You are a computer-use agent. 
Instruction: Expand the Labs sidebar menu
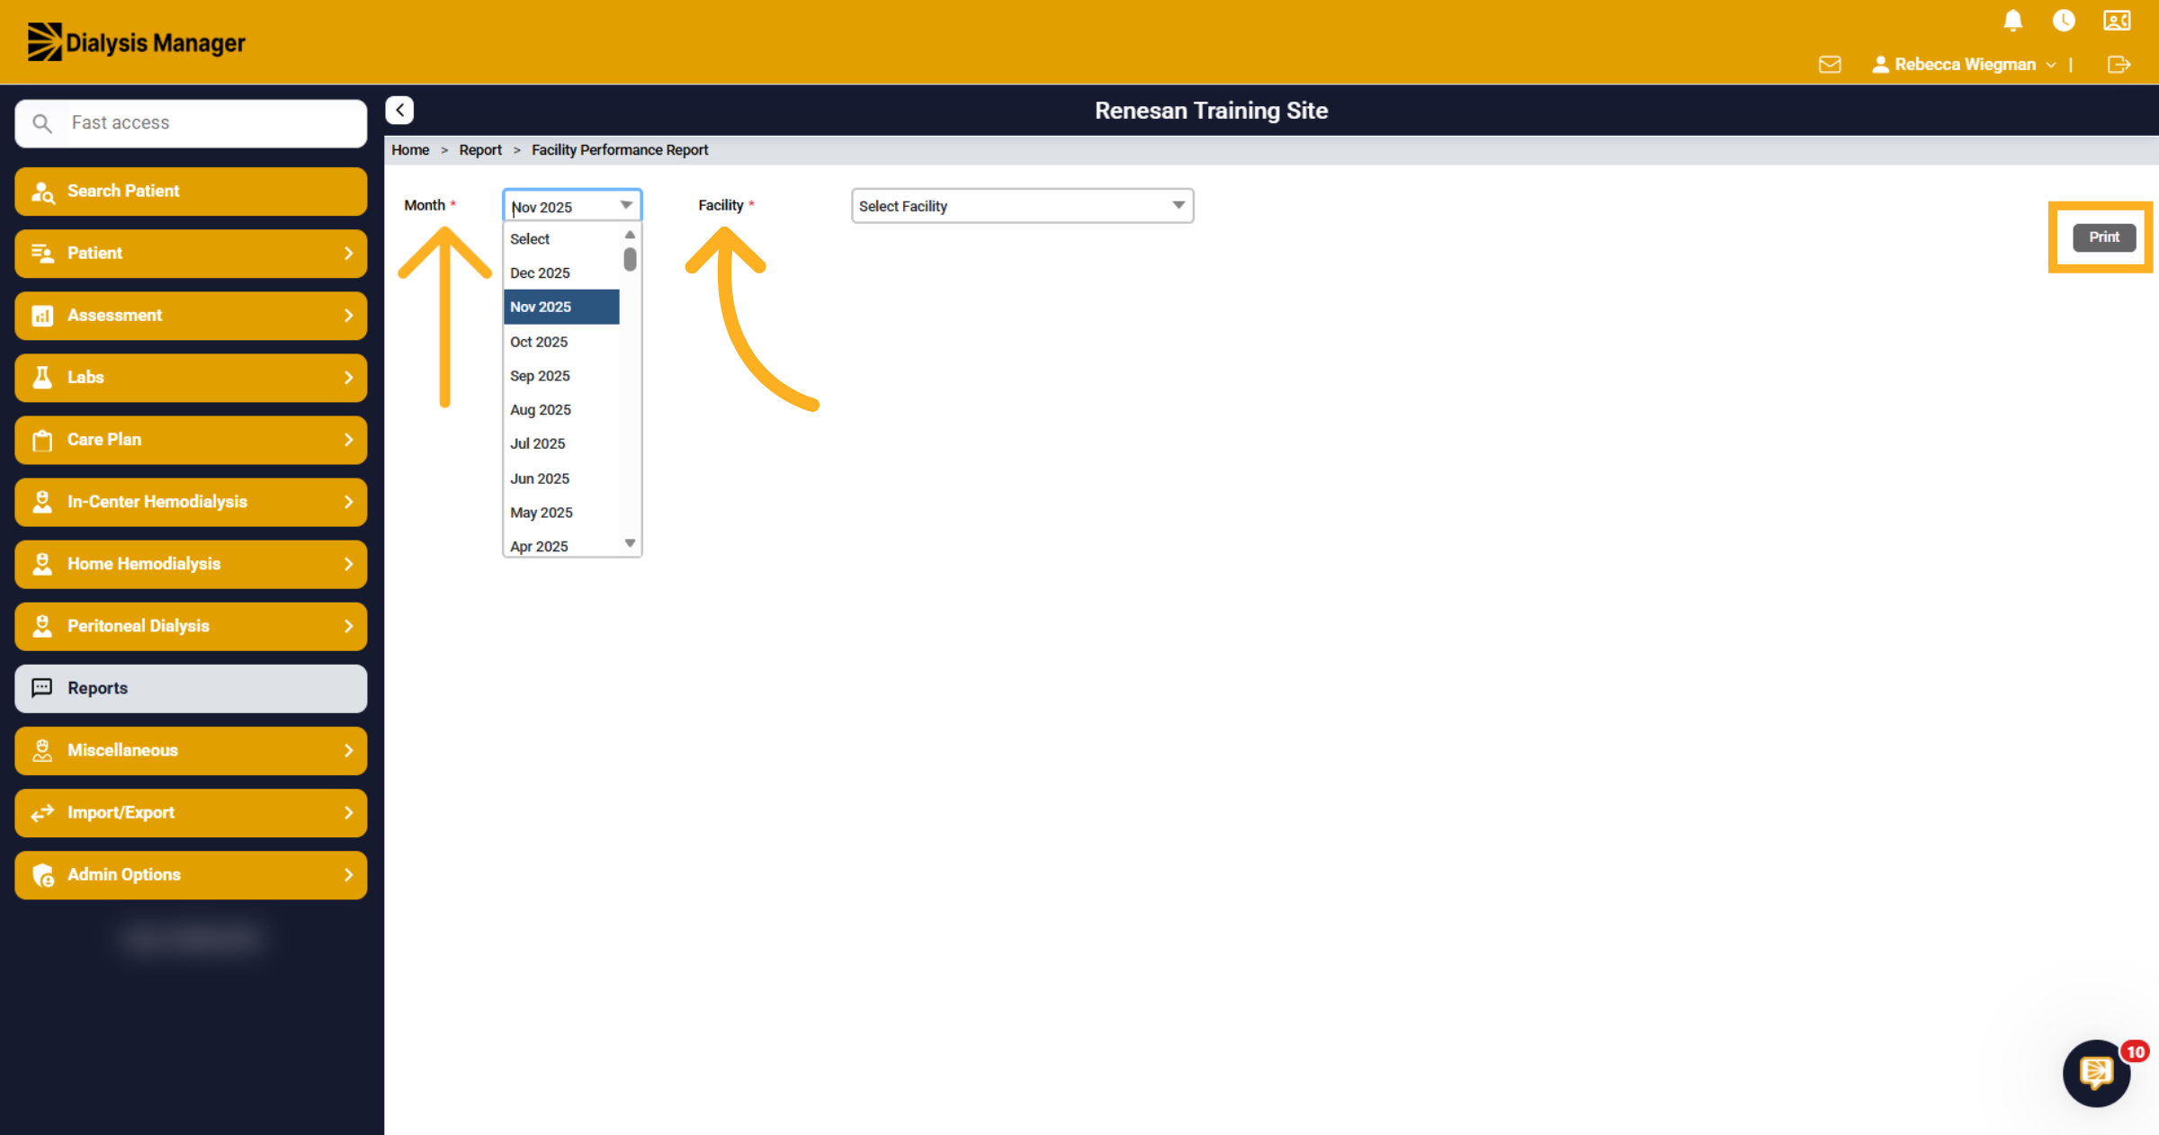coord(191,378)
